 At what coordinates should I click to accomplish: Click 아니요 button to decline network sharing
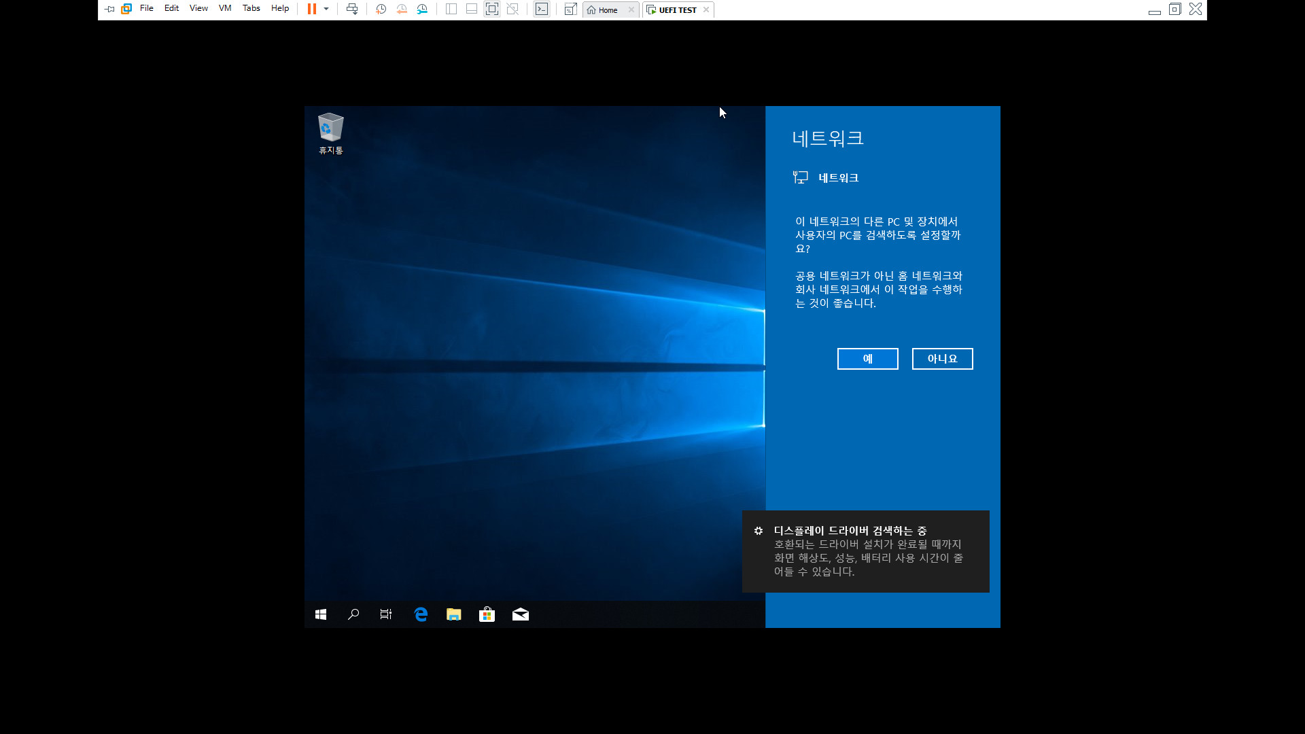942,358
